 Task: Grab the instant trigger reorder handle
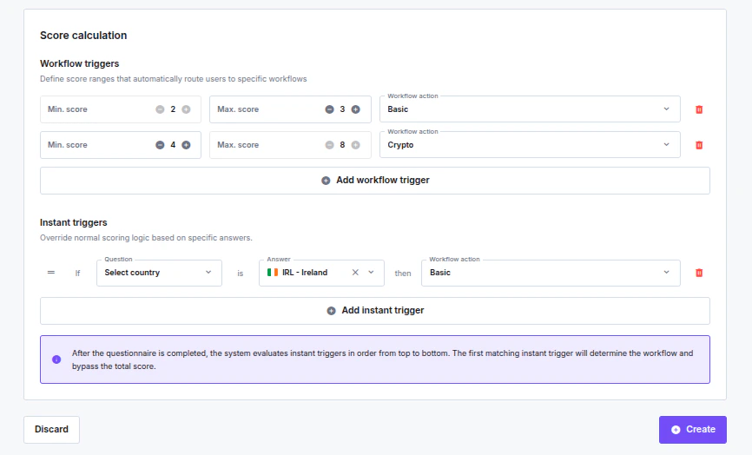(51, 273)
